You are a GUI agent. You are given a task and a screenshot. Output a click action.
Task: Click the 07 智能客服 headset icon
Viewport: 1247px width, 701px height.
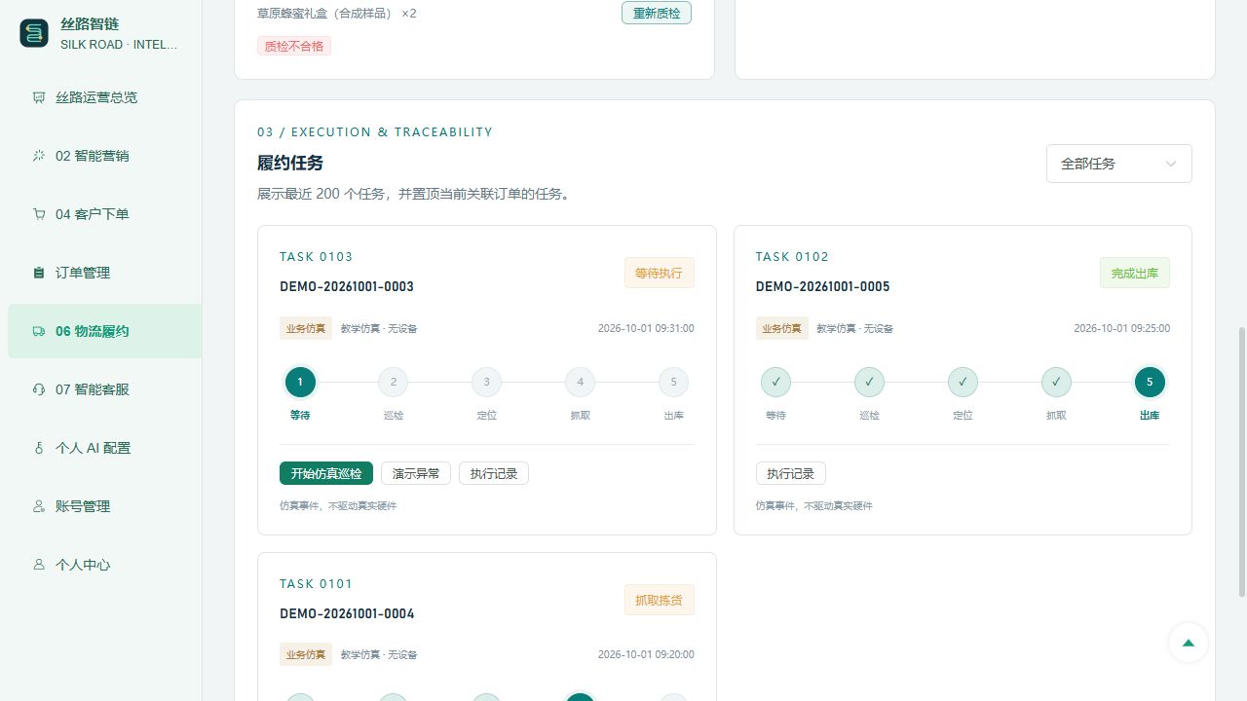39,389
